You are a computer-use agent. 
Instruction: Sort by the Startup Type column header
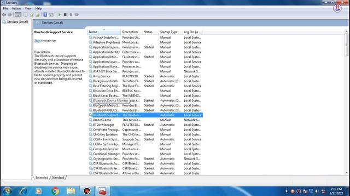tap(170, 32)
